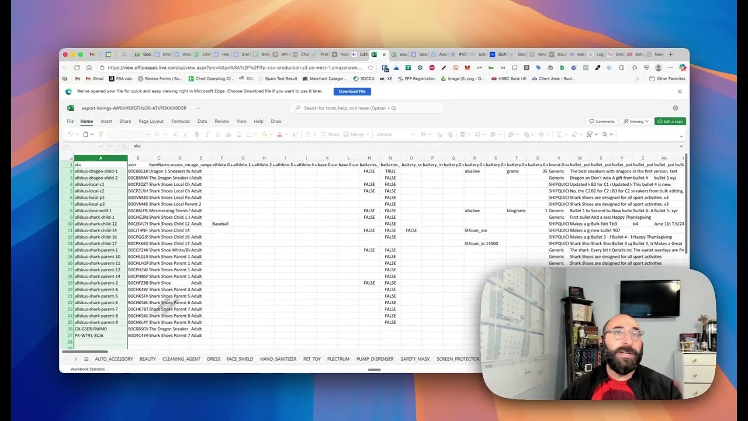
Task: Click the next sheet arrow
Action: pos(75,359)
